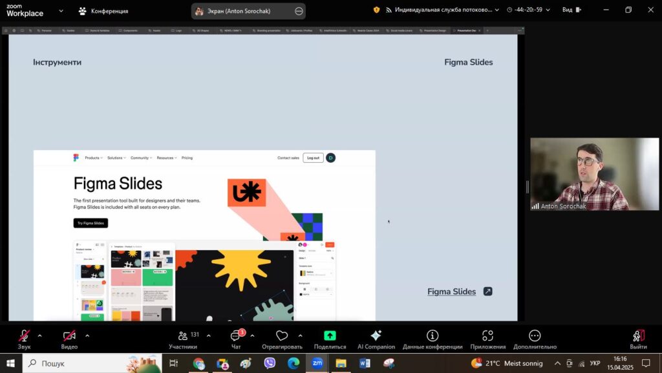
Task: Open Viber from the taskbar
Action: [270, 363]
